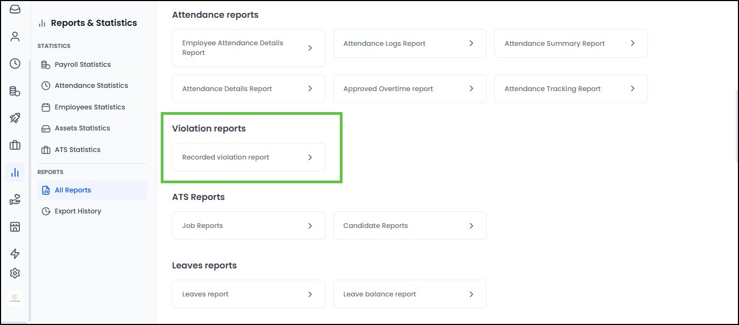This screenshot has height=325, width=739.
Task: Click the page vertical scrollbar
Action: pos(735,124)
